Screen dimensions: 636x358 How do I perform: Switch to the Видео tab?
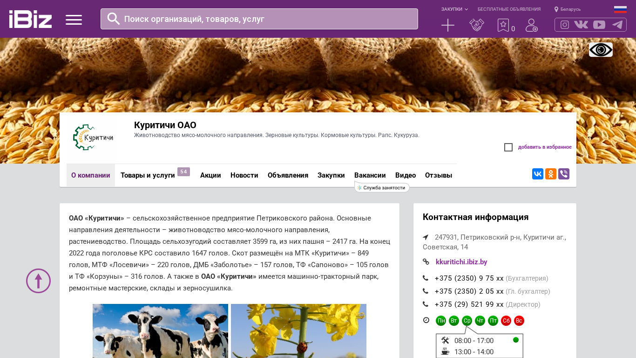(406, 175)
